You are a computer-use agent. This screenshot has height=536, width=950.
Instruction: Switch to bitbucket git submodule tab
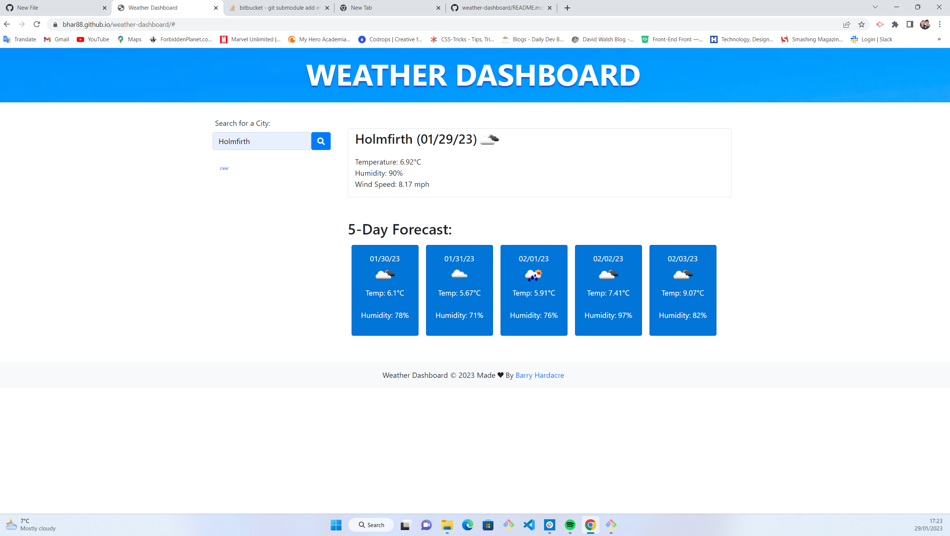[279, 8]
